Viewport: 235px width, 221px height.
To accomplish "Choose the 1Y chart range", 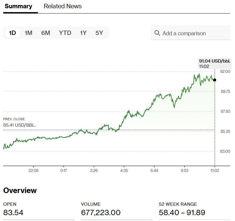I will (83, 33).
